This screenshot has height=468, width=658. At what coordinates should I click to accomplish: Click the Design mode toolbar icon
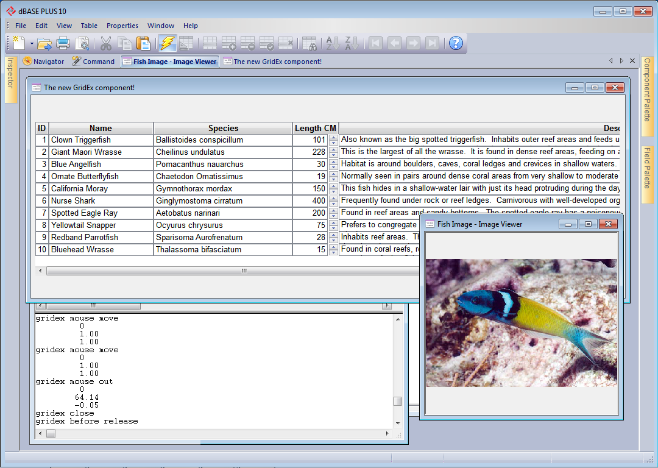(185, 43)
